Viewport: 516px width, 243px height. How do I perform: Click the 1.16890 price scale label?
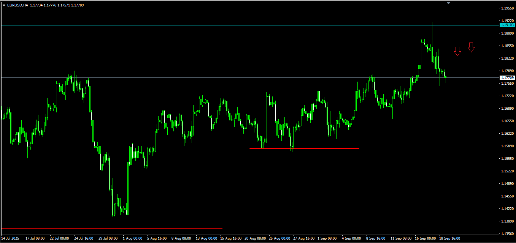[x=507, y=108]
